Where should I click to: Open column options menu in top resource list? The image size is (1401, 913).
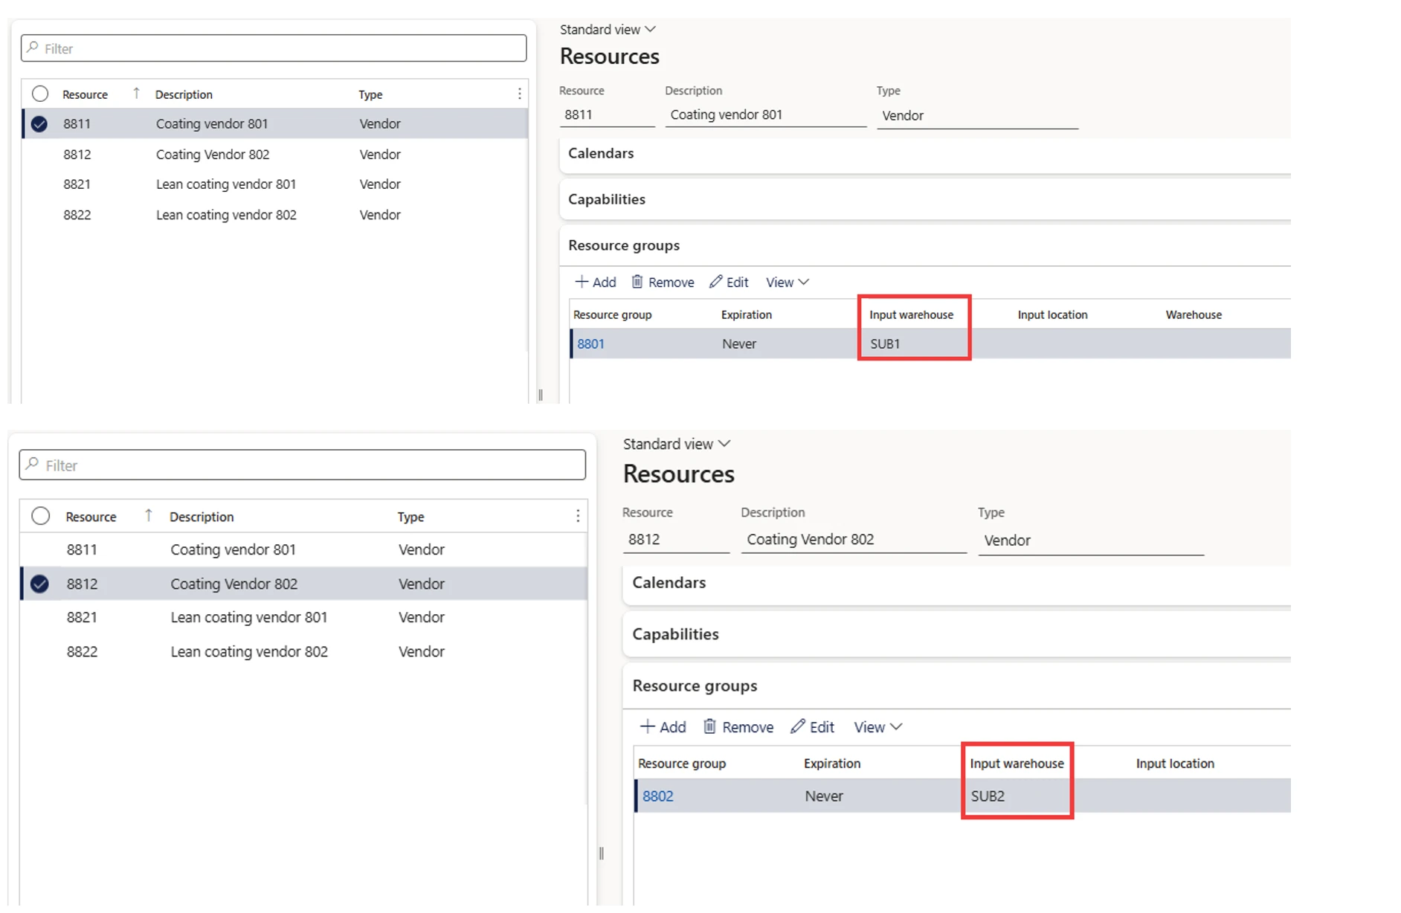pos(519,94)
